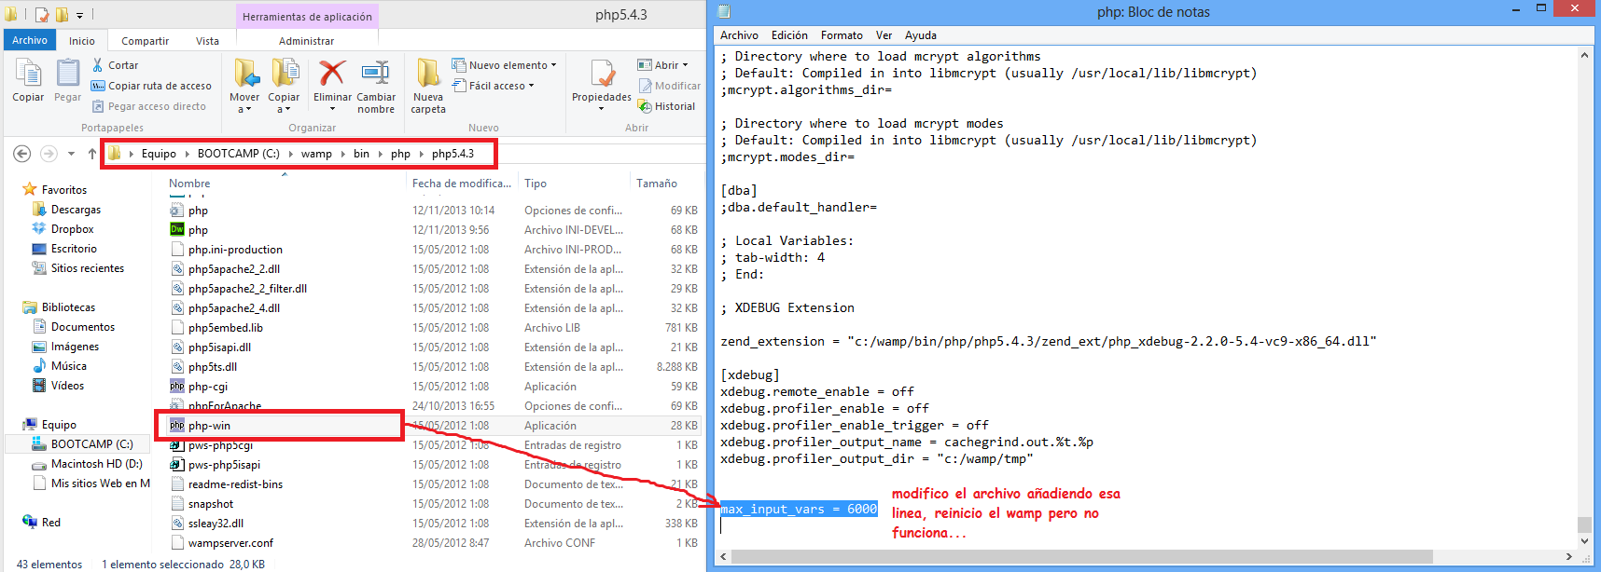
Task: Expand the chevron after bin in address bar
Action: [380, 154]
